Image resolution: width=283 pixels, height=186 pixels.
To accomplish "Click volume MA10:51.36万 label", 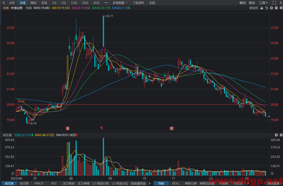I will coord(67,135).
